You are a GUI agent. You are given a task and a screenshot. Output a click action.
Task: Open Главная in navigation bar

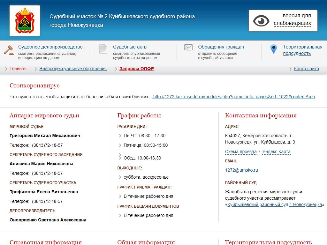coord(18,69)
